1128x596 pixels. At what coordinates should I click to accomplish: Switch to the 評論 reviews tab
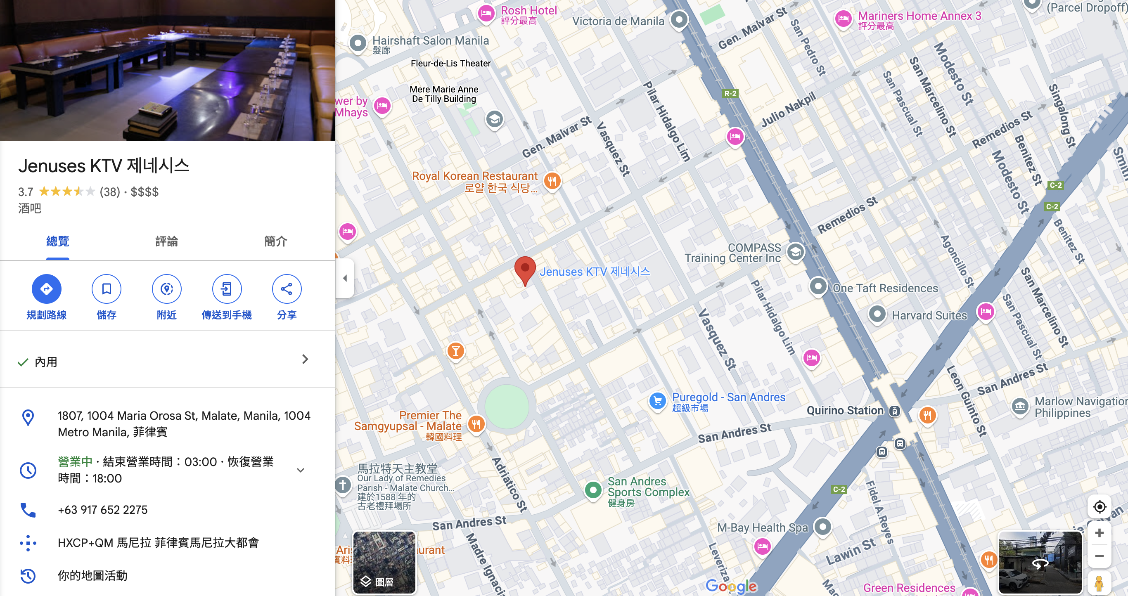pyautogui.click(x=166, y=241)
